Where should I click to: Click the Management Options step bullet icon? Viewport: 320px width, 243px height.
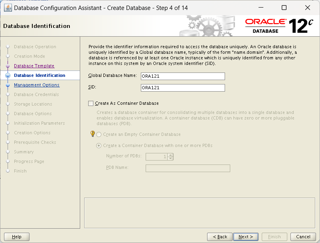[x=8, y=85]
